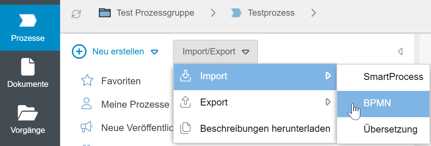Image resolution: width=431 pixels, height=146 pixels.
Task: Click the plus icon for Neu erstellen
Action: (x=79, y=52)
